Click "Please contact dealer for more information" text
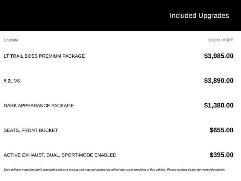 196,170
